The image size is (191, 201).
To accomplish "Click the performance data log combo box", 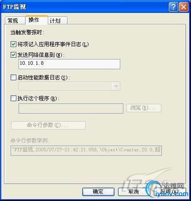I will (x=69, y=86).
